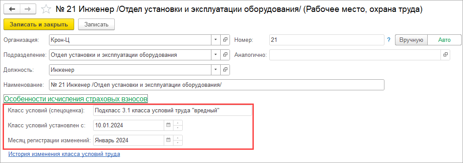Increase the Месяц регистрации изменений value
The width and height of the screenshot is (463, 163).
point(177,138)
